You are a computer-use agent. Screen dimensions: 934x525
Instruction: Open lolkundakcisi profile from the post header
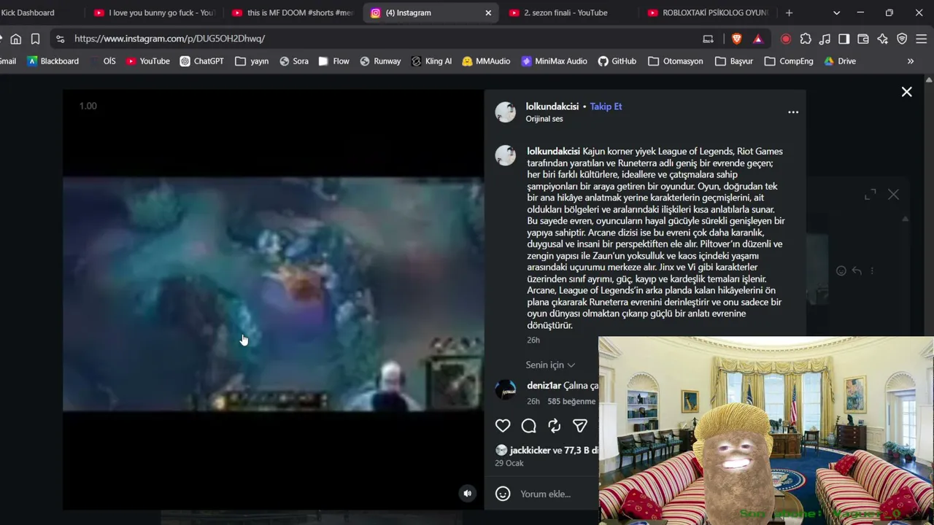(552, 106)
